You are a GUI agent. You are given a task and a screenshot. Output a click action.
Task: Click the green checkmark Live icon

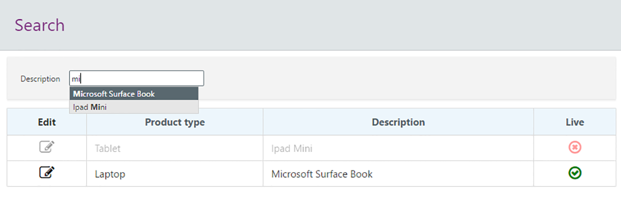(x=575, y=173)
